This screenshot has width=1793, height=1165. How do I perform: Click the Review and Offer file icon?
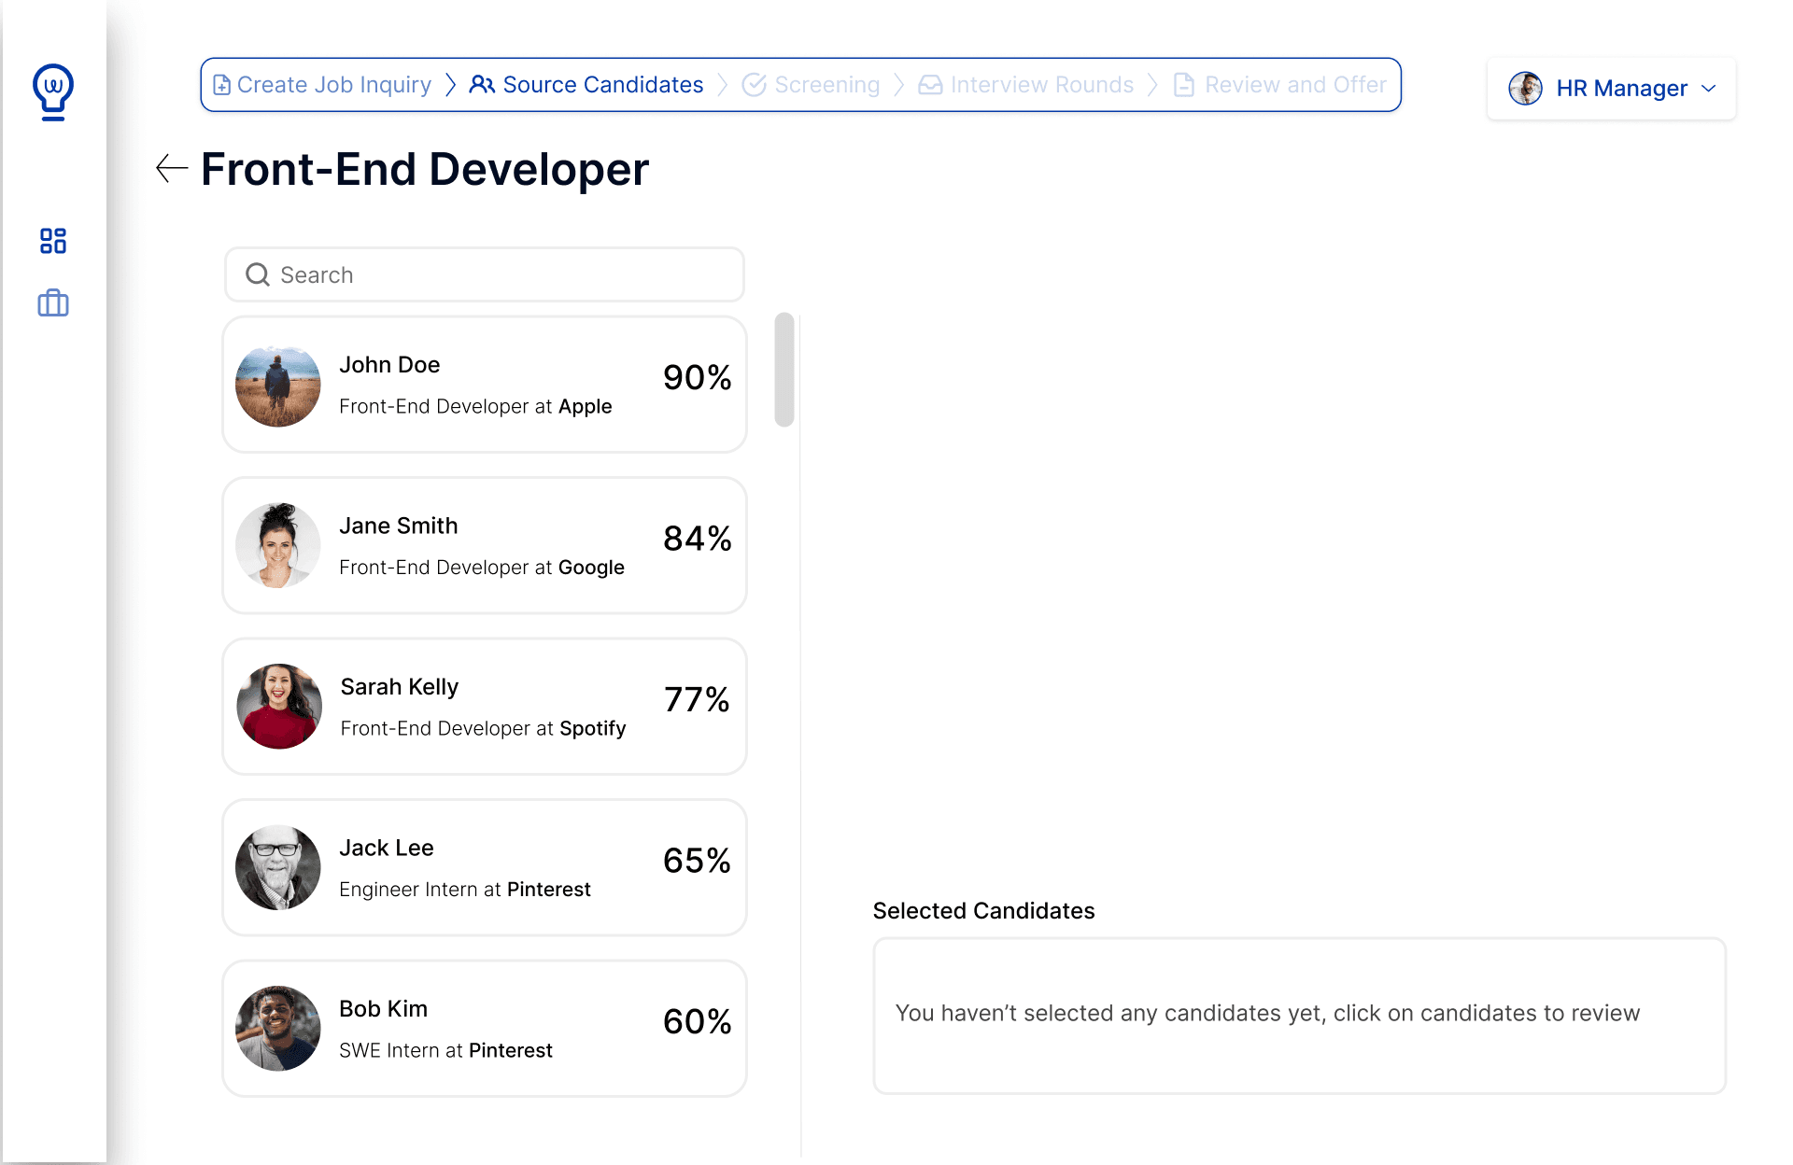coord(1184,84)
